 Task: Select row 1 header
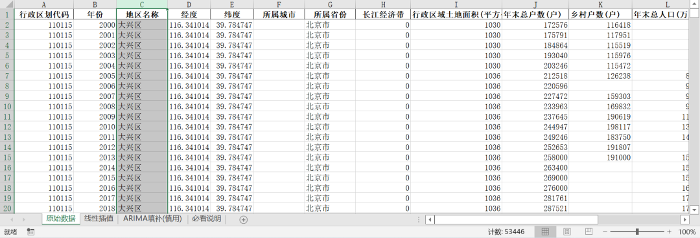pyautogui.click(x=7, y=14)
